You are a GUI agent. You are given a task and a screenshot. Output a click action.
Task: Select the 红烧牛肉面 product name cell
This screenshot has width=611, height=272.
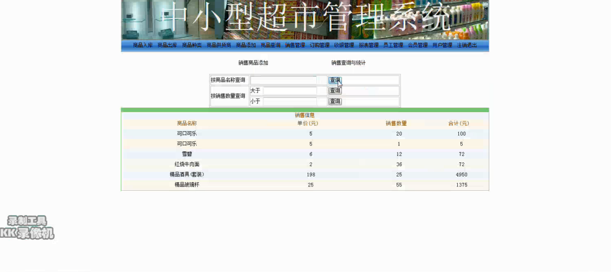[187, 164]
